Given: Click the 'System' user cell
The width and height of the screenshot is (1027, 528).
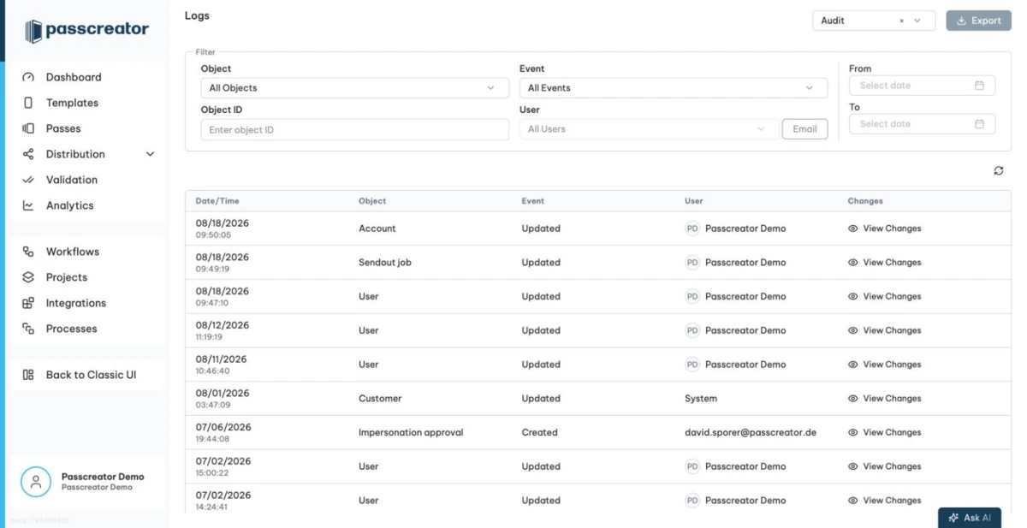Looking at the screenshot, I should pos(701,399).
